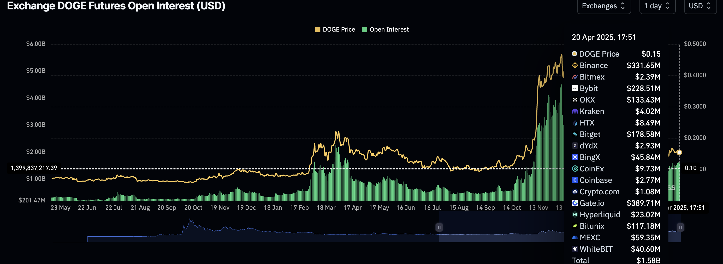
Task: Click the Crypto.com exchange label
Action: (600, 192)
